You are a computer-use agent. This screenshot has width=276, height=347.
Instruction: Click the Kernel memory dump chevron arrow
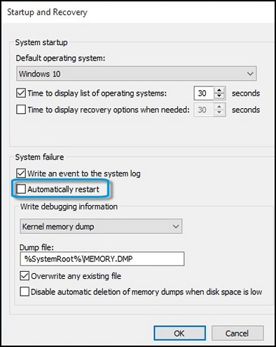click(176, 226)
